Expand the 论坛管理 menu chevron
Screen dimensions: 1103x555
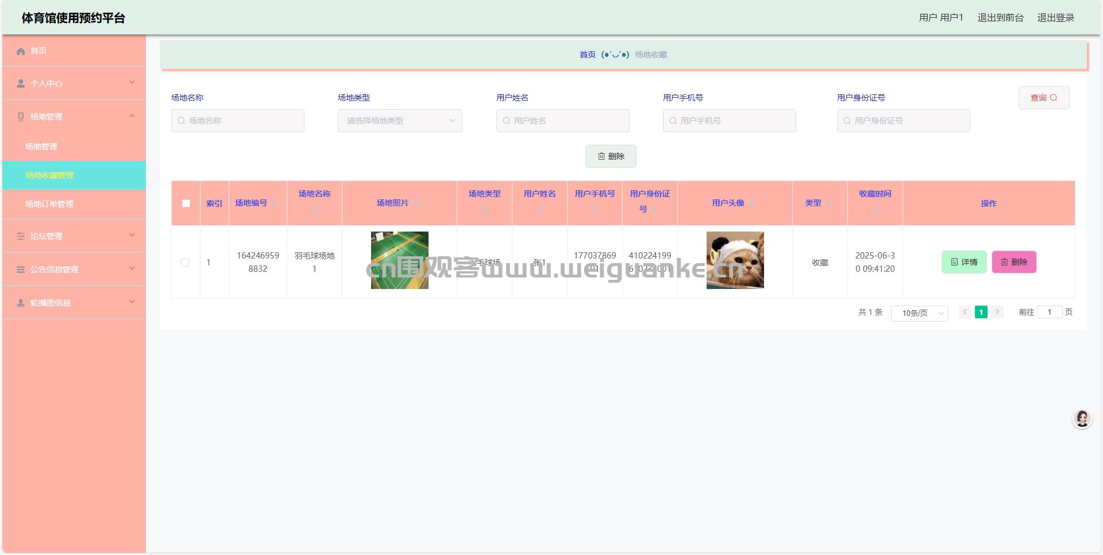pos(132,236)
